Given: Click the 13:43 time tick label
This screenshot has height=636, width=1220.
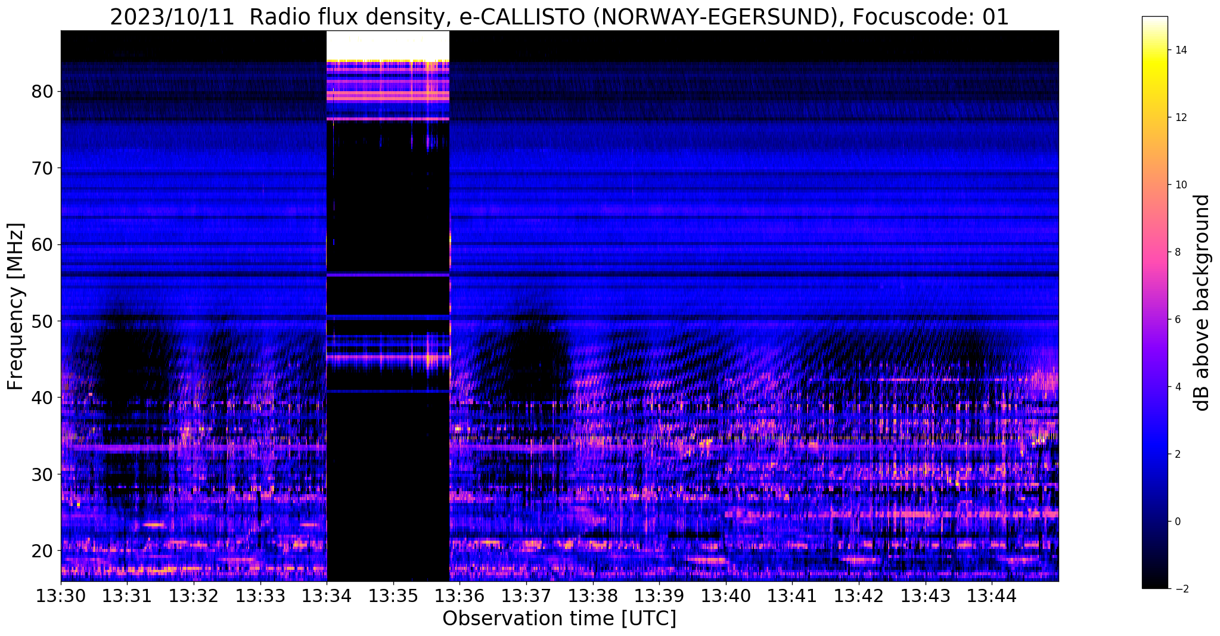Looking at the screenshot, I should pyautogui.click(x=925, y=595).
